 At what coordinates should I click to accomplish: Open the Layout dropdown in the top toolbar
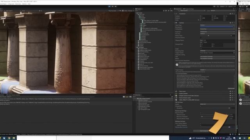coord(231,7)
